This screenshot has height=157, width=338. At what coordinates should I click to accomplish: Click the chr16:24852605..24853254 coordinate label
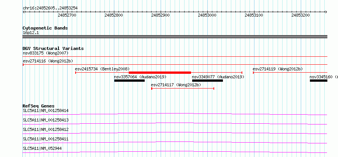coord(50,8)
